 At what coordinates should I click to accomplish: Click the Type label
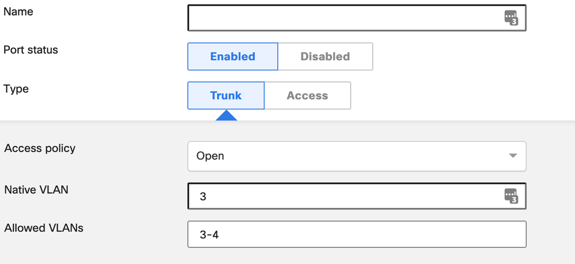point(16,89)
